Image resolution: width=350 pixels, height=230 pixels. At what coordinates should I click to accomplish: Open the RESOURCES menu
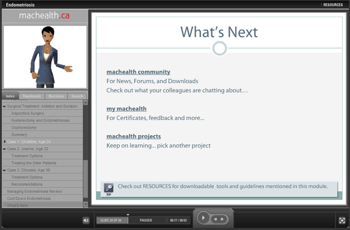[333, 5]
